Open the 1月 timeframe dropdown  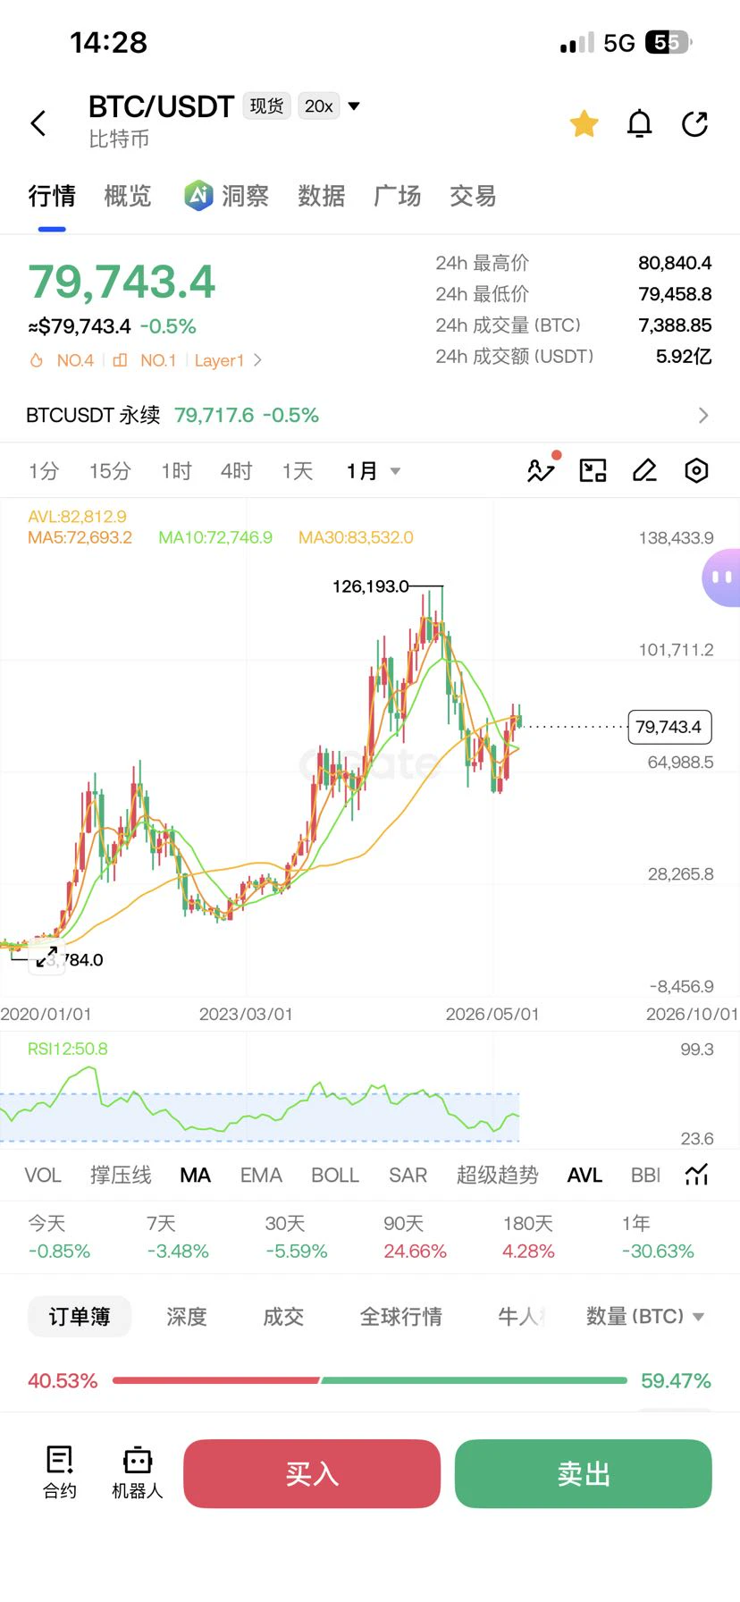tap(374, 471)
